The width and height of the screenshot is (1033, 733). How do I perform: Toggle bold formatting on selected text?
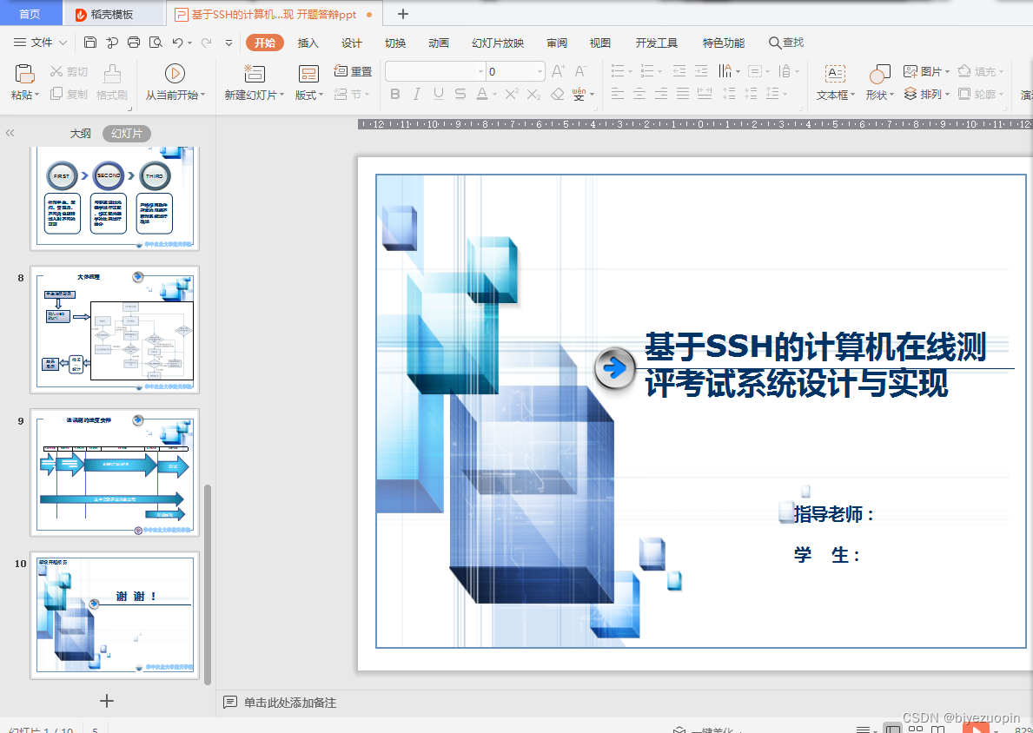pyautogui.click(x=395, y=94)
